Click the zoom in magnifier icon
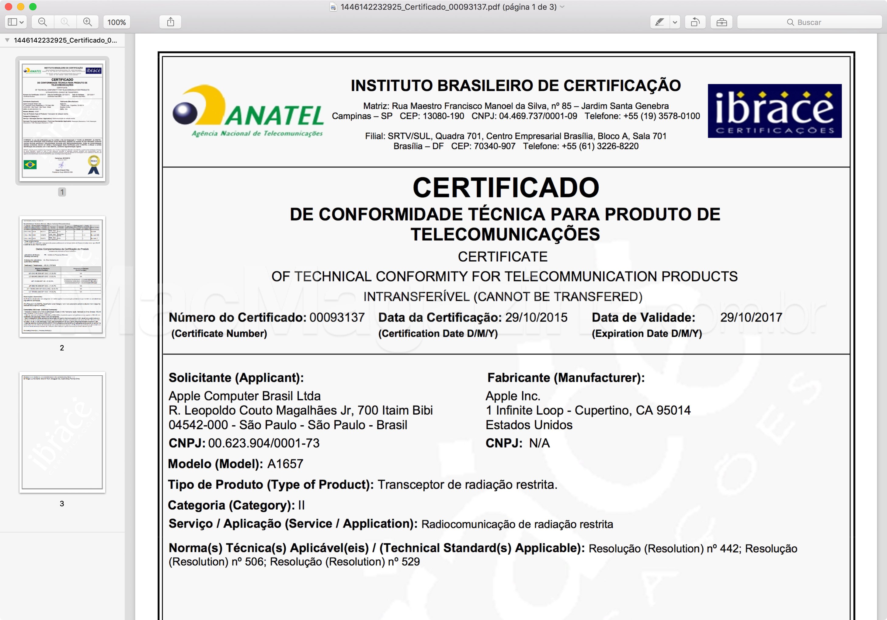887x620 pixels. (88, 22)
